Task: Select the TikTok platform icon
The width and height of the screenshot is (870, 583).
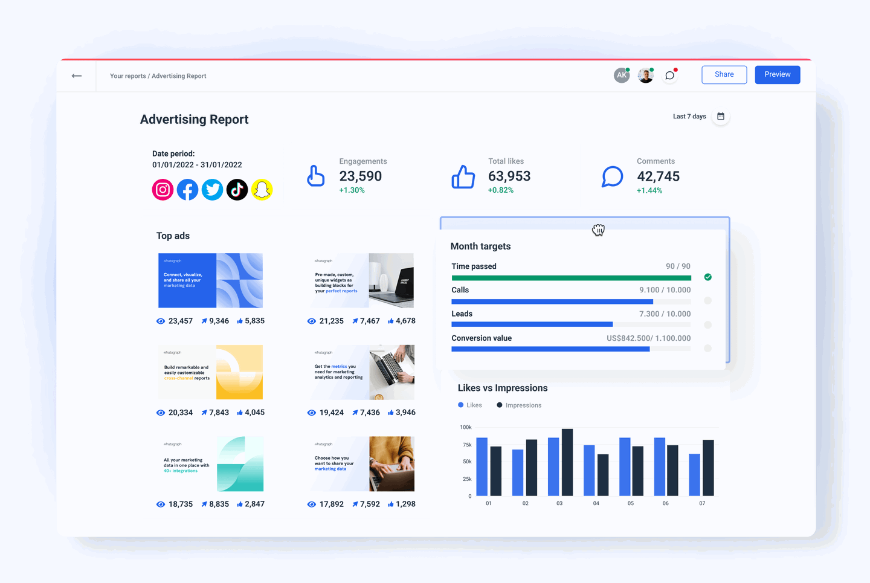Action: (x=237, y=189)
